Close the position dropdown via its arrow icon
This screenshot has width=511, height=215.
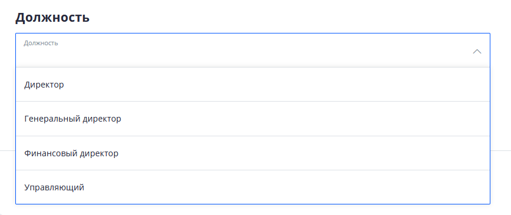pos(477,52)
